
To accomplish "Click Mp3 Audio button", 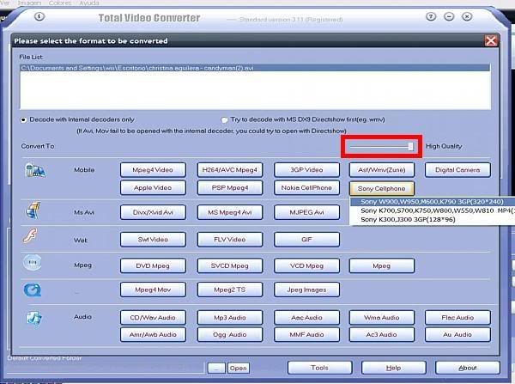I will [x=229, y=318].
